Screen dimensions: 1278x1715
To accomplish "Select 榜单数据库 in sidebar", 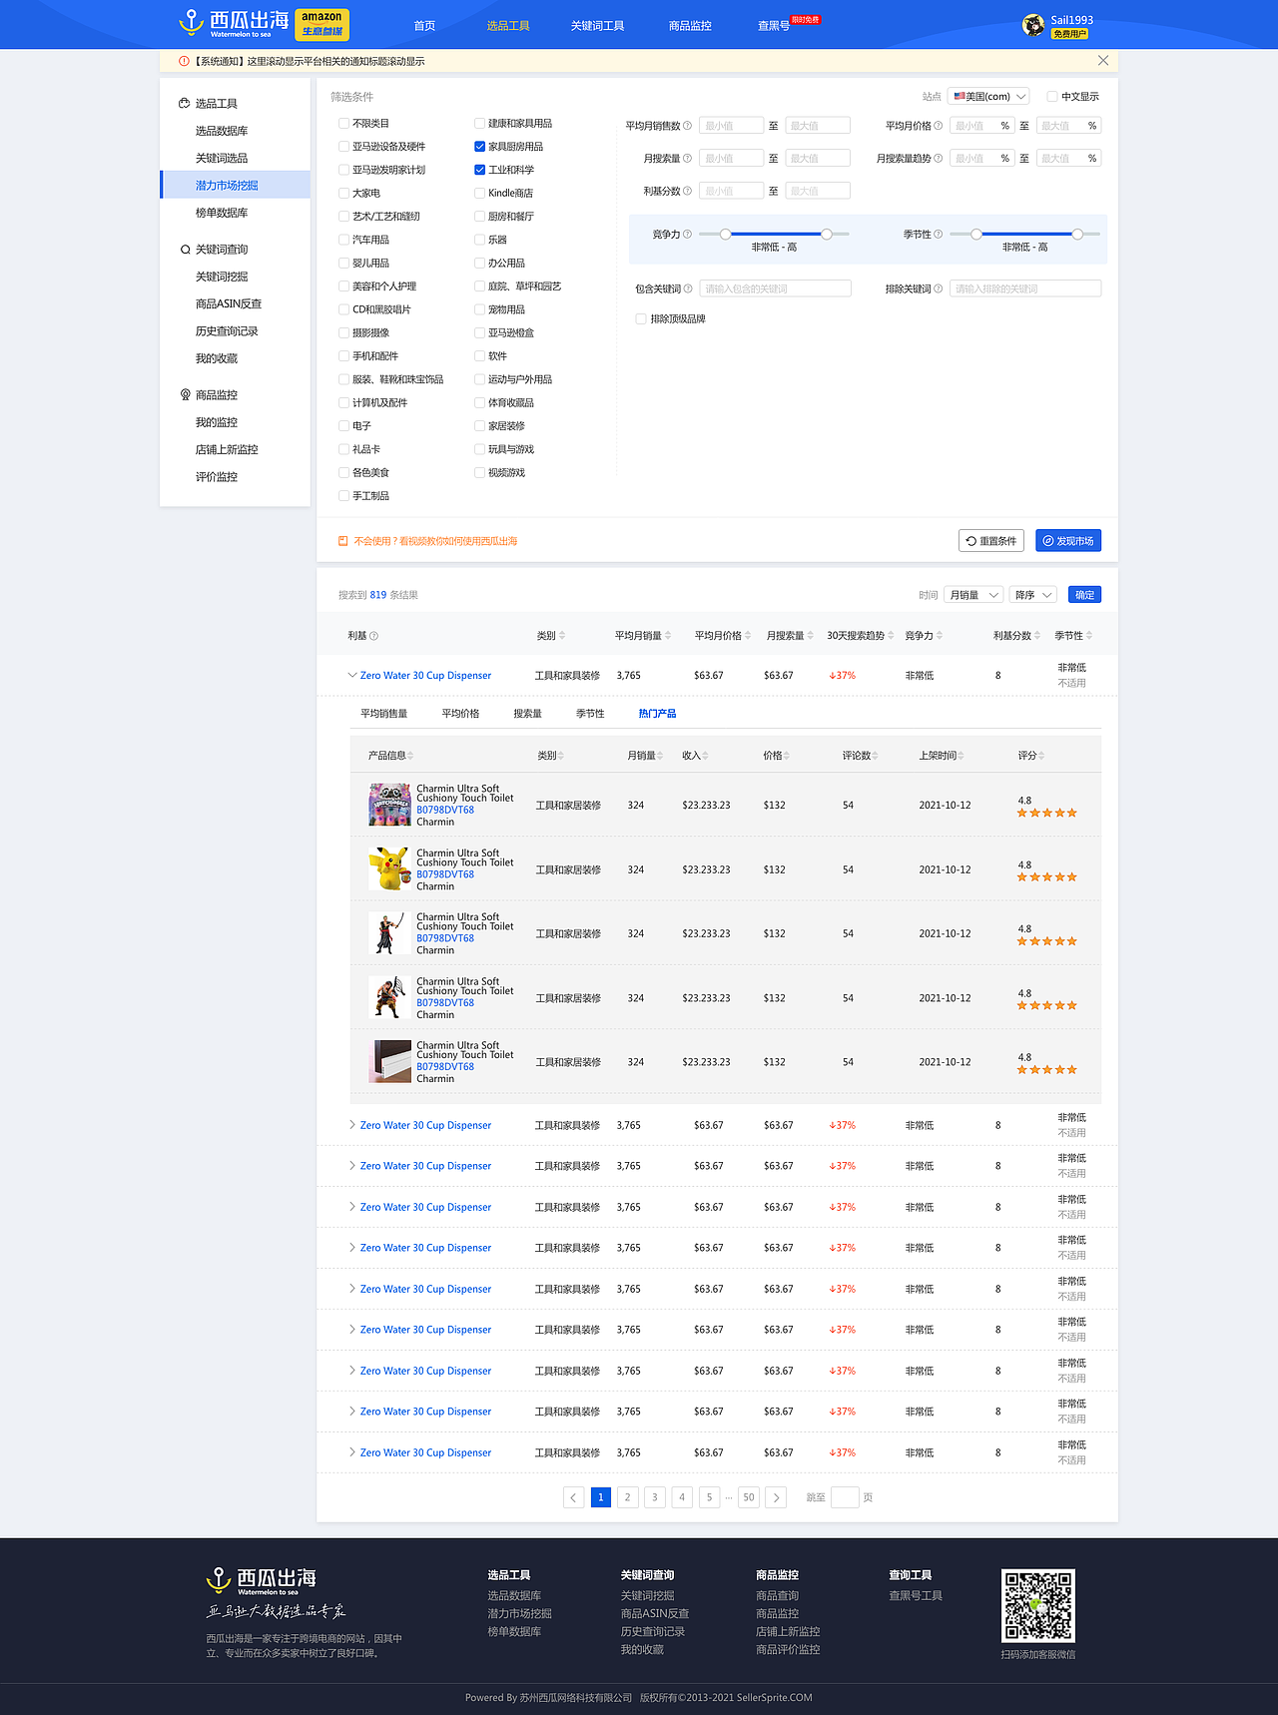I will tap(222, 213).
